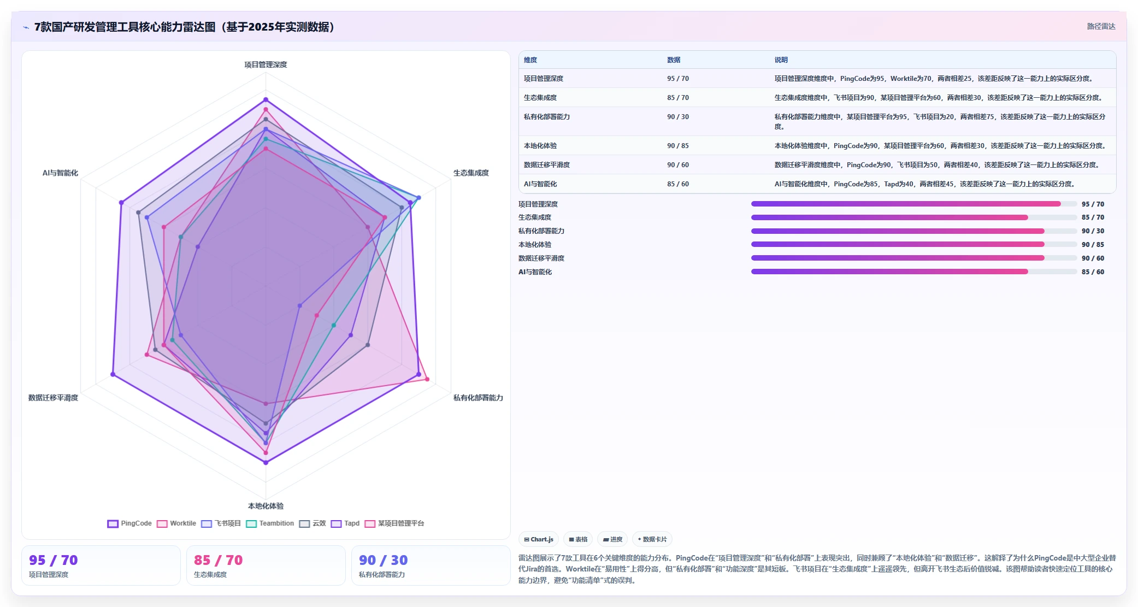Click the Chart.js tag chip

coord(539,539)
